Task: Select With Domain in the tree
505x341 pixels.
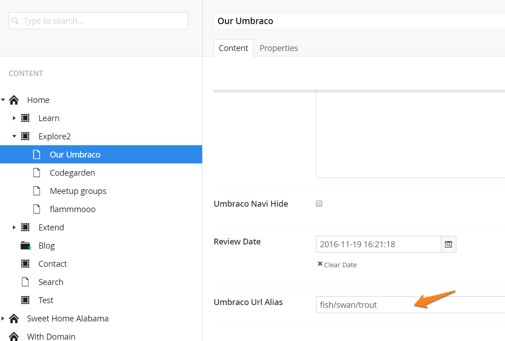Action: (51, 336)
